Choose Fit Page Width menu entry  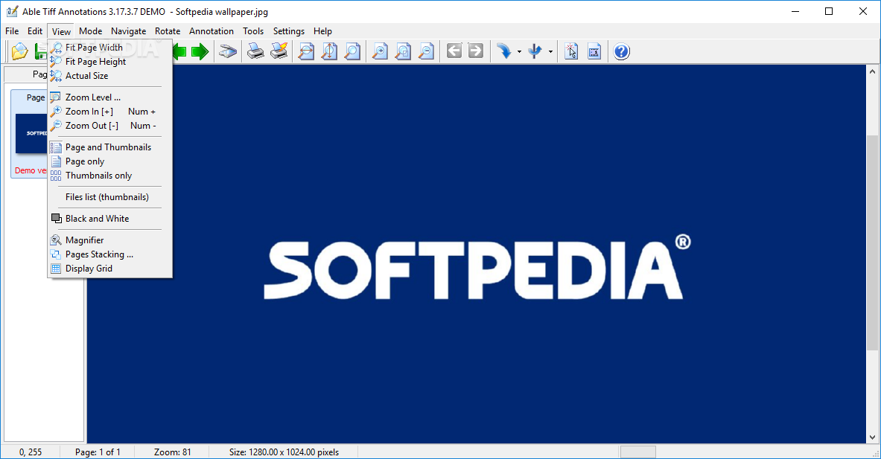point(109,47)
